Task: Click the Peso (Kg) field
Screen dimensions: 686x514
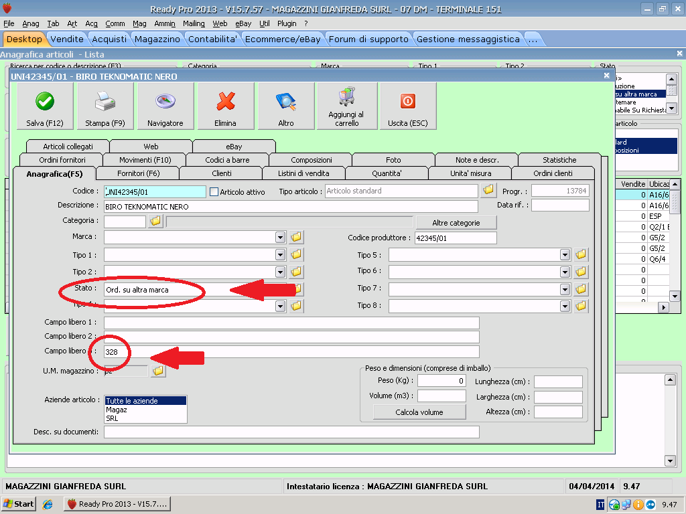Action: click(441, 381)
